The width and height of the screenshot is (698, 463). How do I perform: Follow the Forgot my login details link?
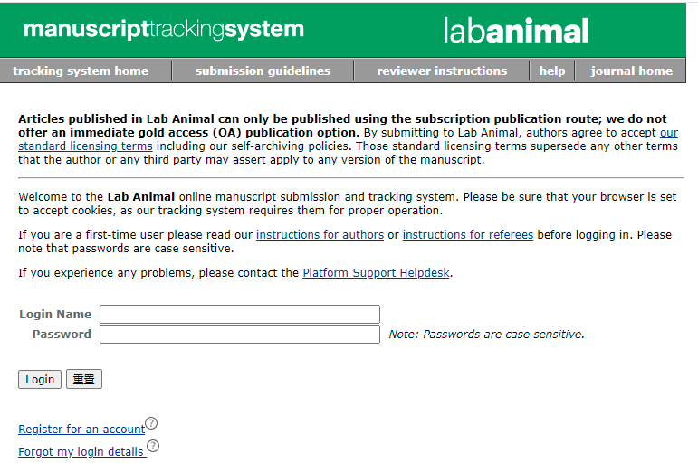click(81, 451)
